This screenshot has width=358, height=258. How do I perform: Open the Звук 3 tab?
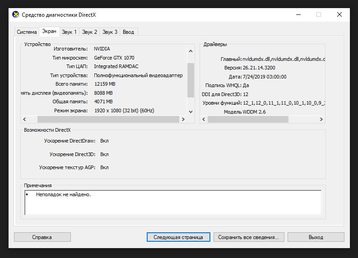110,32
